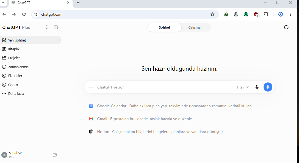Go back with browser back arrow
The height and width of the screenshot is (163, 299).
(4, 14)
